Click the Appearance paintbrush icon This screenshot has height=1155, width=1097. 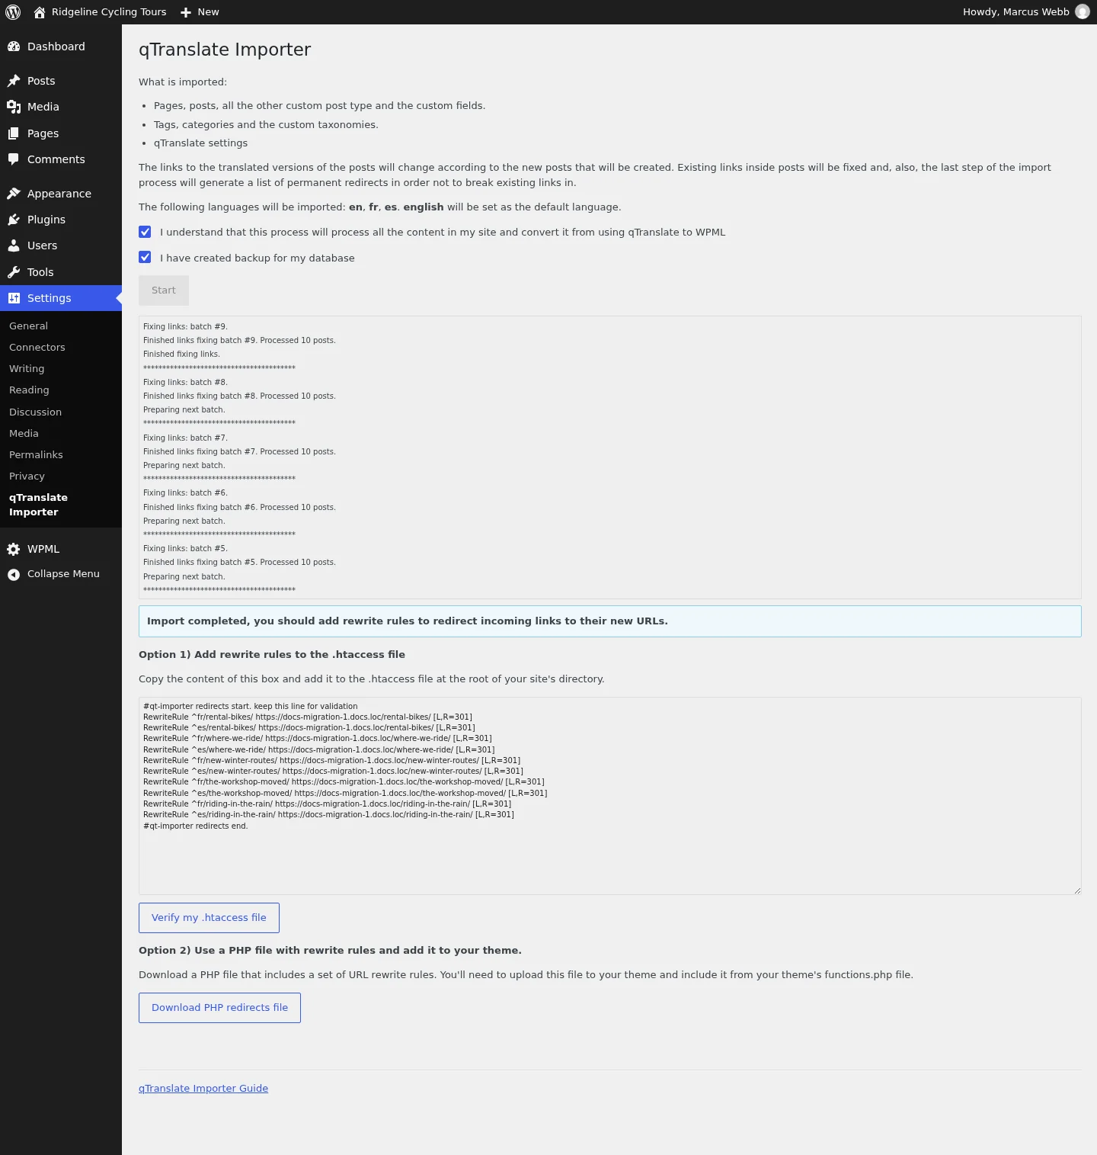(14, 194)
